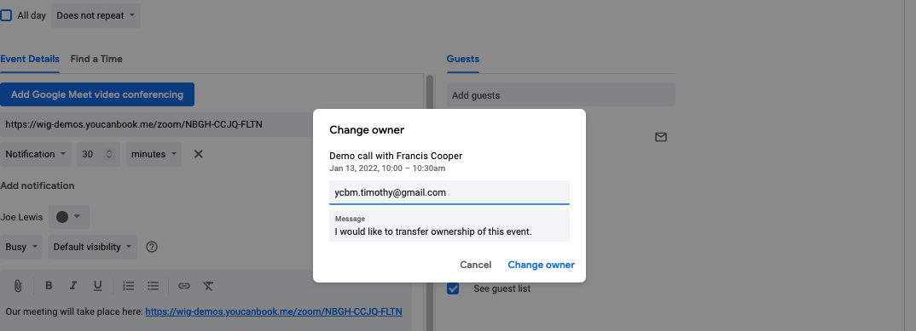Click the email guests envelope icon

click(661, 137)
